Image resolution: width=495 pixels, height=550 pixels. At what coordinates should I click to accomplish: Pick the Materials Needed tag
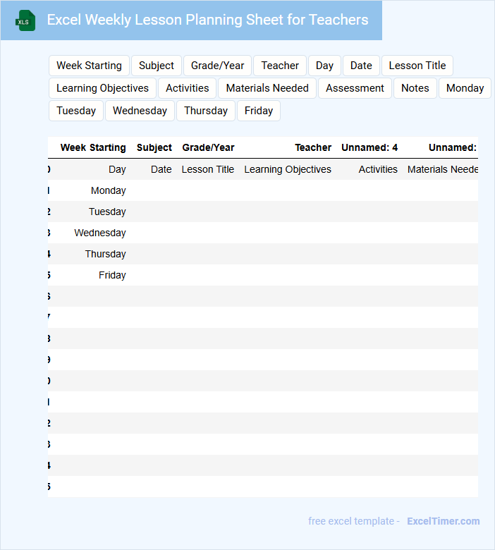pyautogui.click(x=267, y=88)
